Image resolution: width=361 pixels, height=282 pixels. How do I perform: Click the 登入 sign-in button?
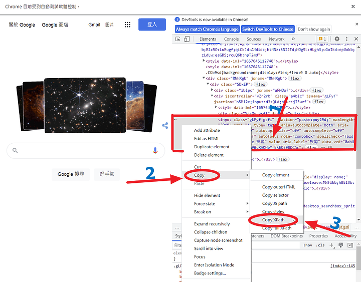(152, 25)
